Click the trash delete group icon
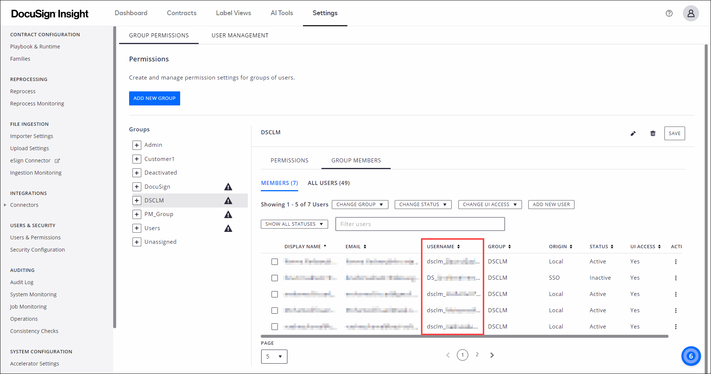The height and width of the screenshot is (374, 711). pos(653,134)
